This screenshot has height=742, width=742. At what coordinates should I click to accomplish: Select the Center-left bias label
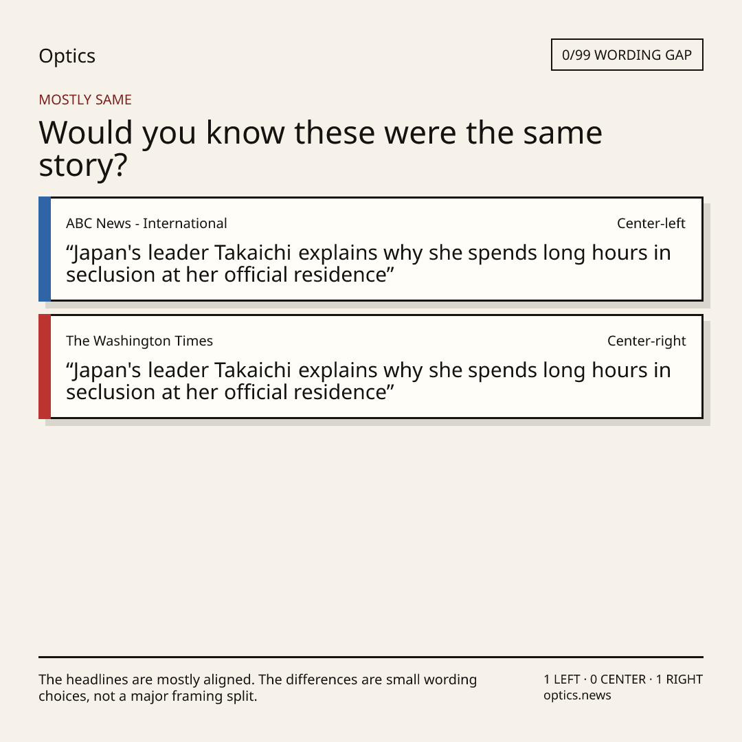point(651,223)
